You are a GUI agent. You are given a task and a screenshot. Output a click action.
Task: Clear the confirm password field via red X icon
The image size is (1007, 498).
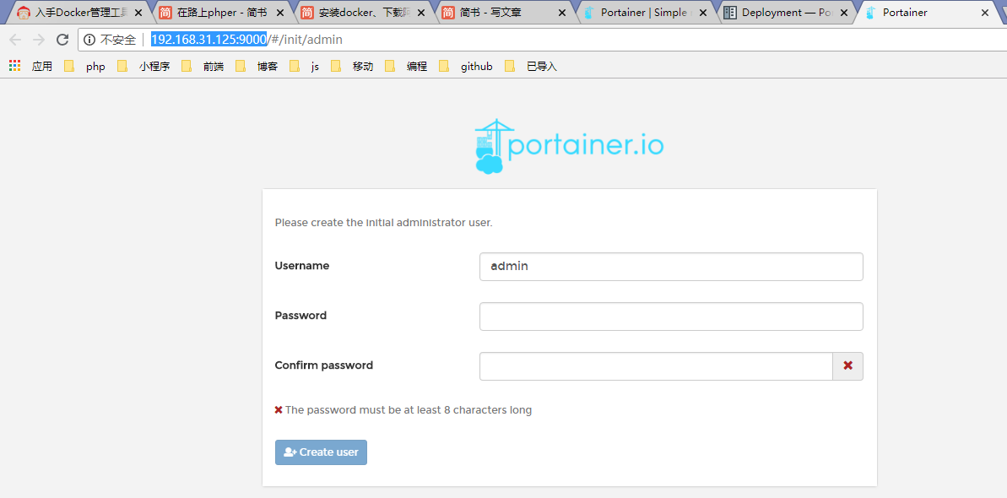[x=847, y=365]
